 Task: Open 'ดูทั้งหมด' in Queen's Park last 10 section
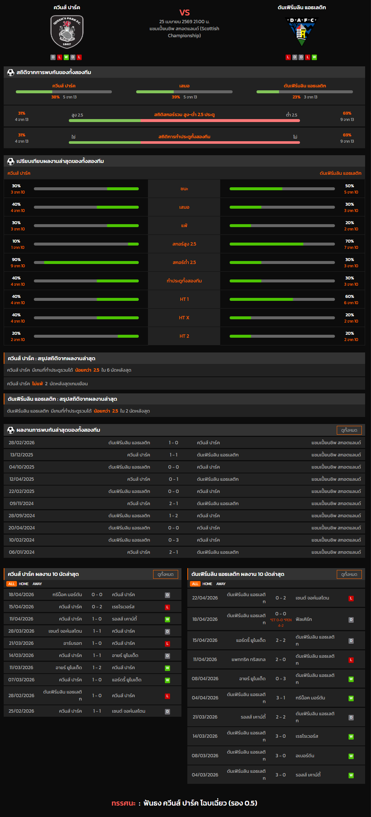(x=165, y=574)
